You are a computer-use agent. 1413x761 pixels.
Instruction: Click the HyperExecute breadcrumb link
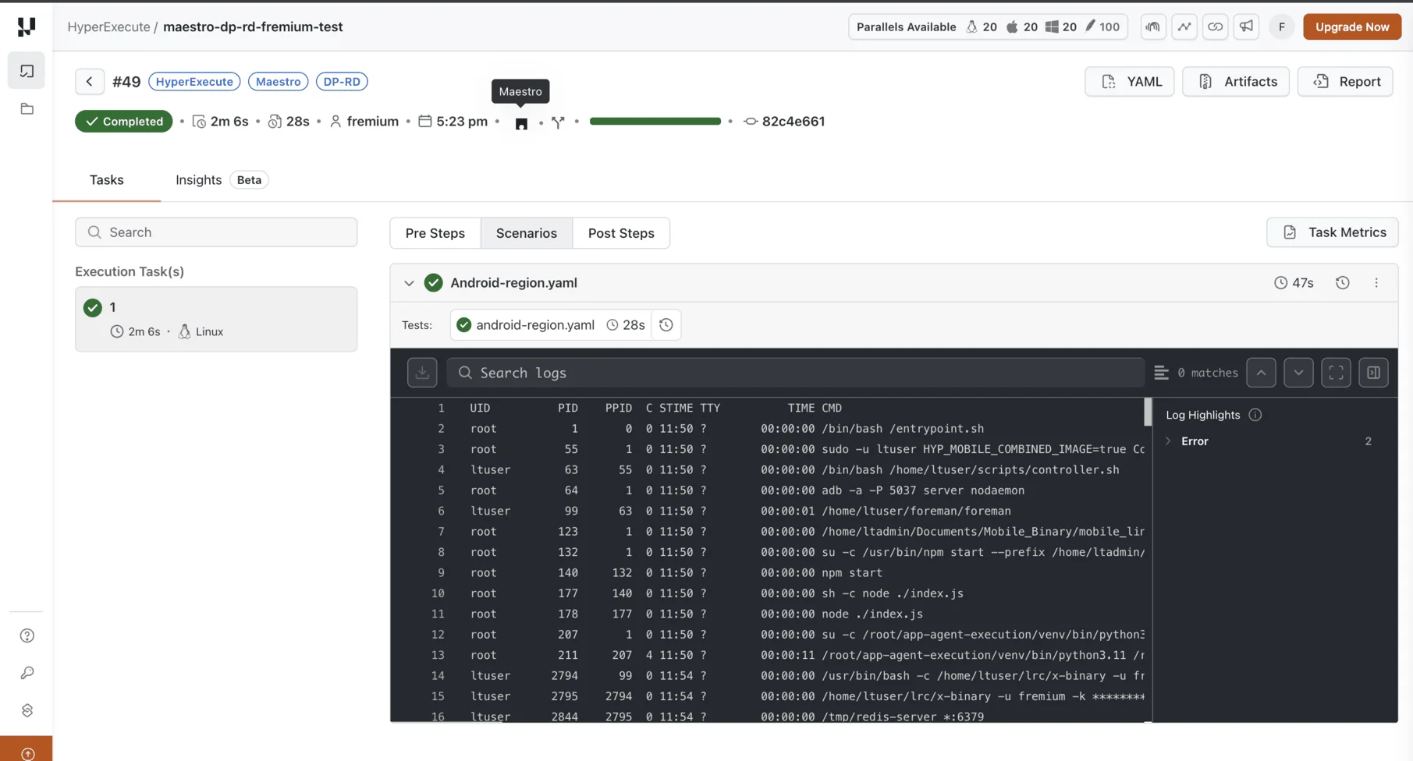click(x=108, y=27)
